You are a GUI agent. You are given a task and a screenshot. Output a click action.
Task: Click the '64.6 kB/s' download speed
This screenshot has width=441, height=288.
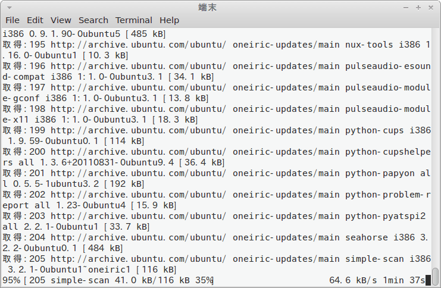tap(353, 280)
